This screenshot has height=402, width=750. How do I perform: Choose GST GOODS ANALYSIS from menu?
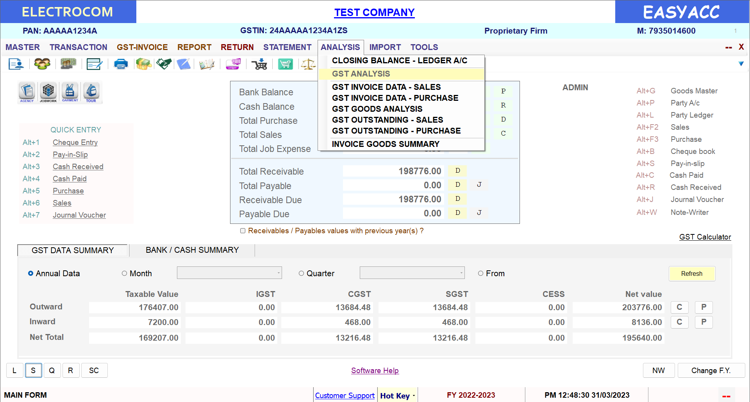[x=377, y=109]
